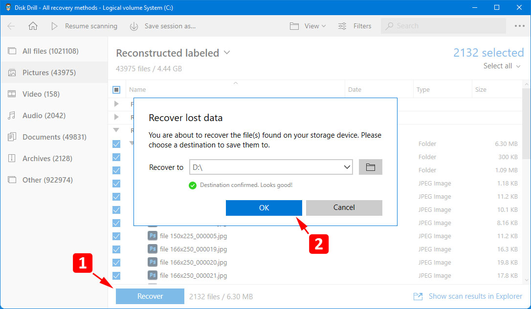531x309 pixels.
Task: Click the Ps icon of file 166x250_000020.jpg
Action: pyautogui.click(x=153, y=262)
